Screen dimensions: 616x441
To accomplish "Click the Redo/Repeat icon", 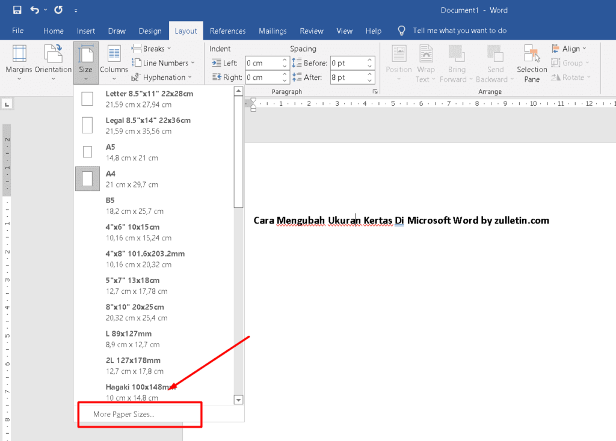I will 58,10.
